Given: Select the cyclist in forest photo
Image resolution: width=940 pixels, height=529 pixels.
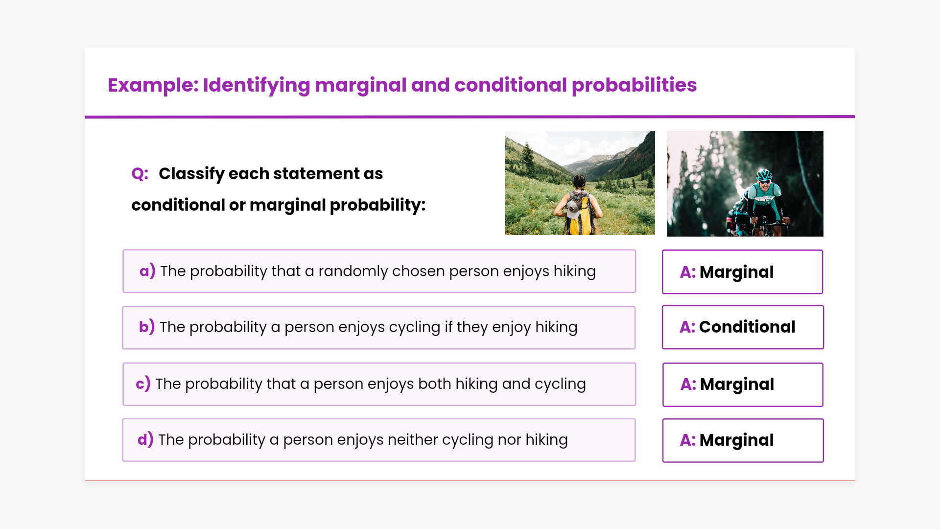Looking at the screenshot, I should click(745, 184).
